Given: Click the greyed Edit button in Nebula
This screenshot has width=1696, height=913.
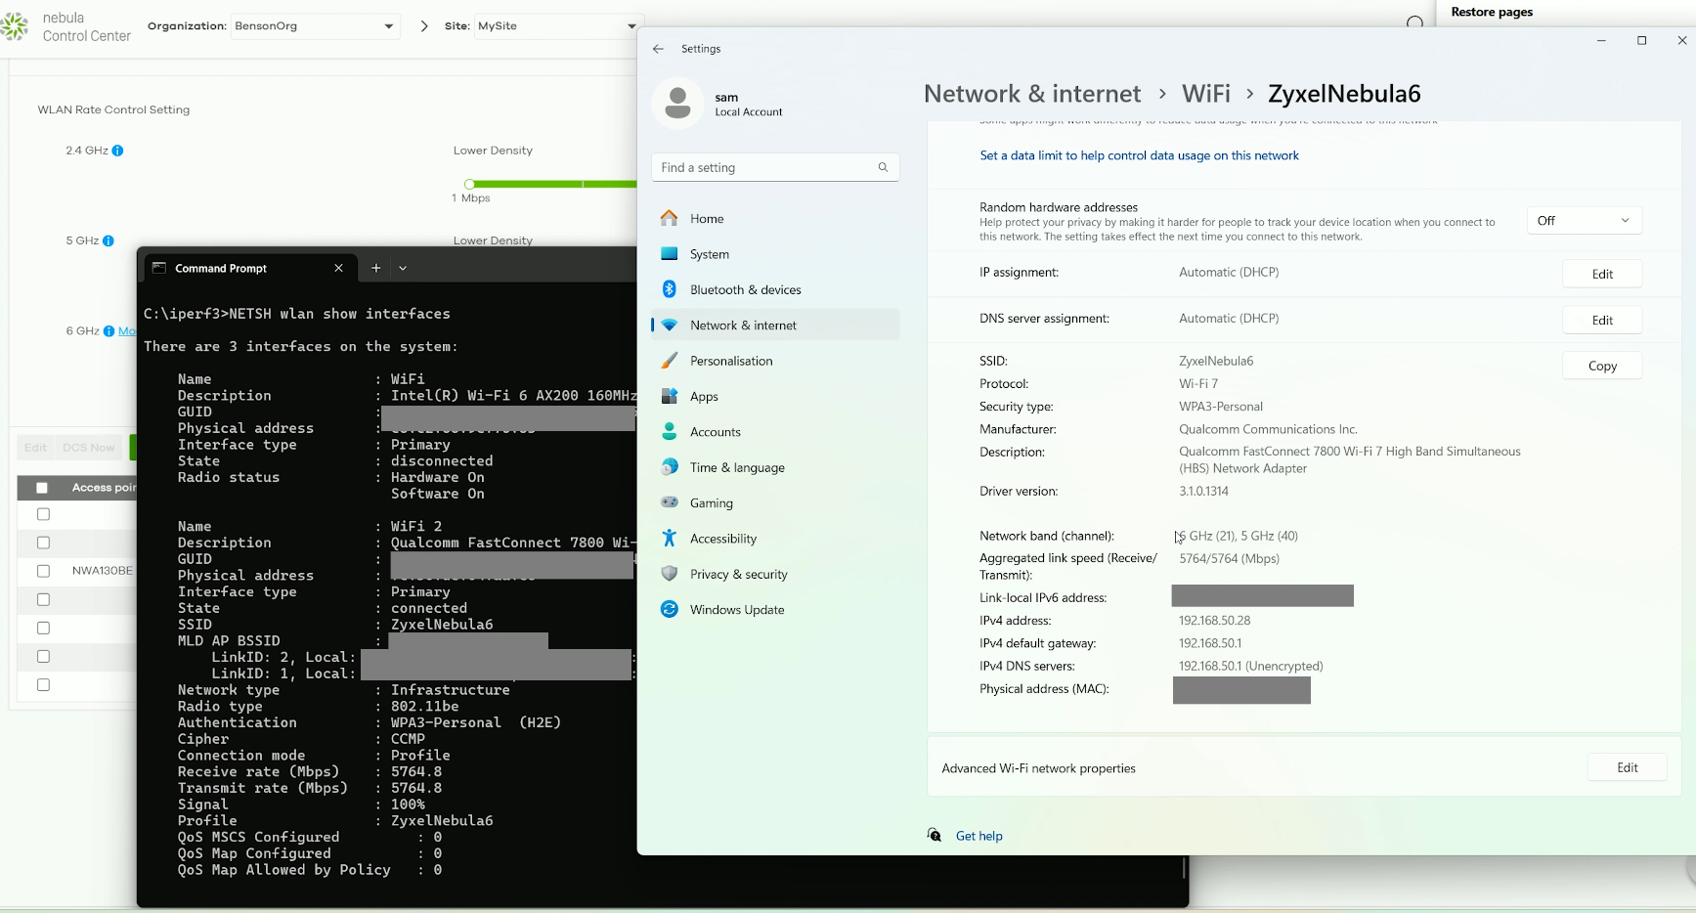Looking at the screenshot, I should tap(35, 448).
